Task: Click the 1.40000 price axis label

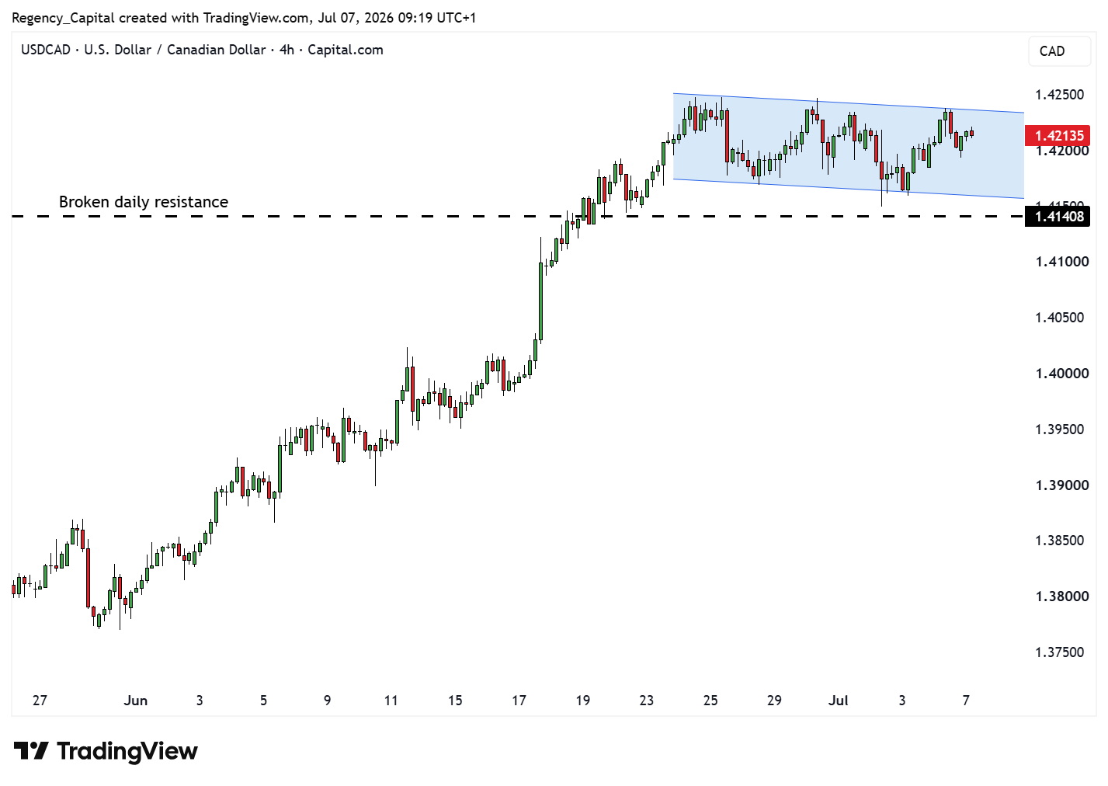Action: point(1062,374)
